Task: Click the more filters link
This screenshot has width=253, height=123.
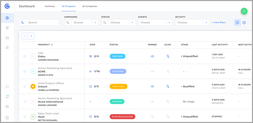Action: 219,22
